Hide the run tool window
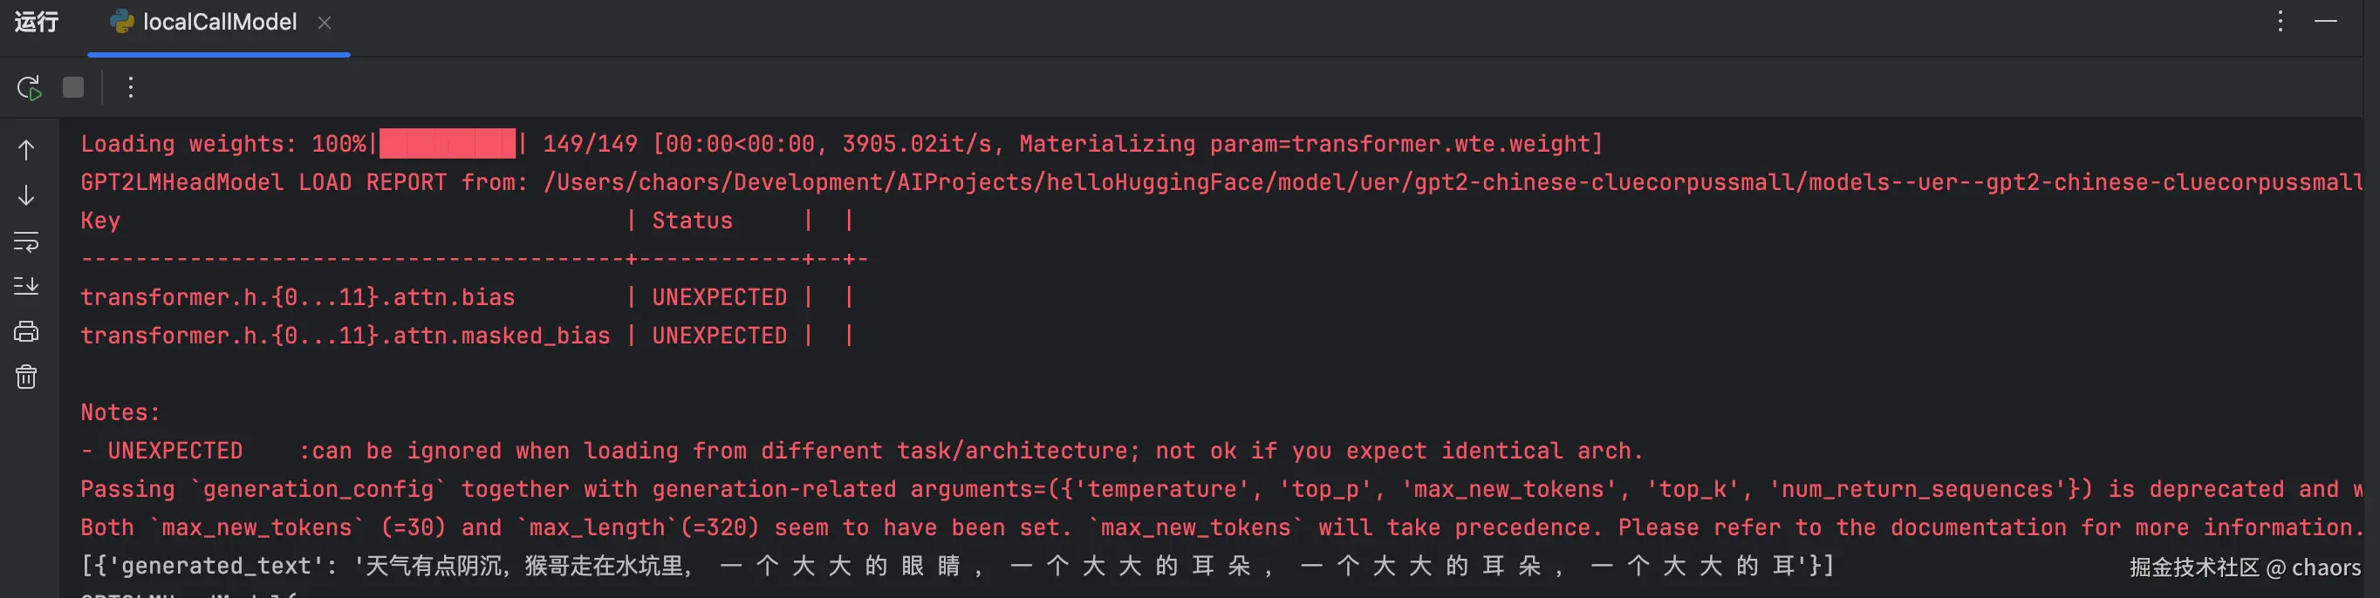2380x598 pixels. coord(2326,21)
